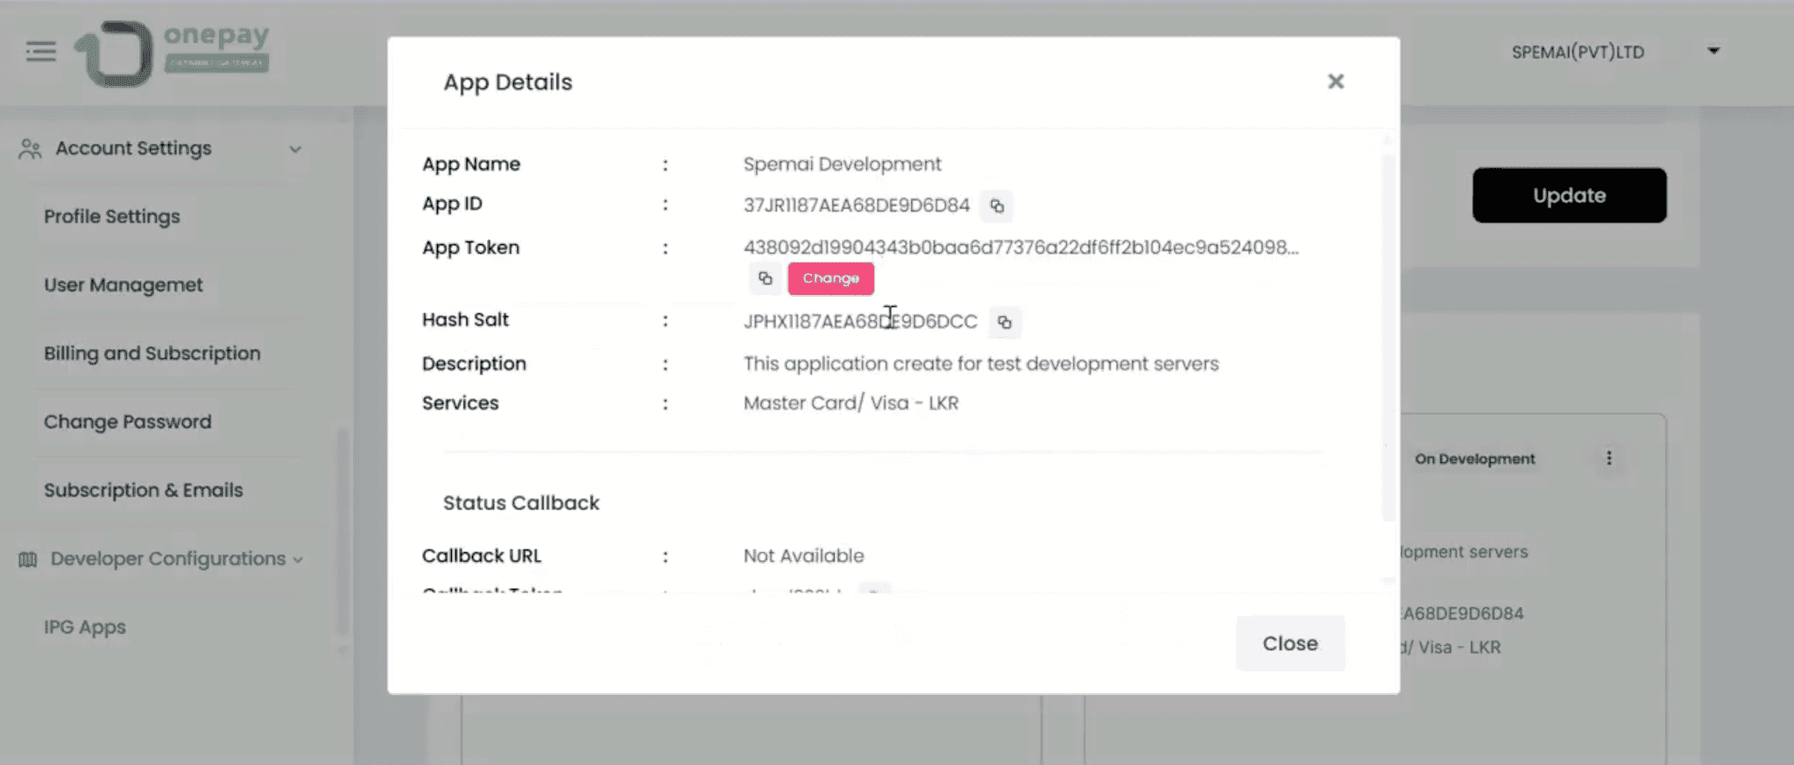Image resolution: width=1794 pixels, height=765 pixels.
Task: Copy the App ID value
Action: pyautogui.click(x=996, y=206)
